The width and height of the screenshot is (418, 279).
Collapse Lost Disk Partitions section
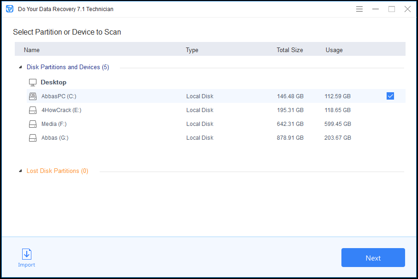20,171
